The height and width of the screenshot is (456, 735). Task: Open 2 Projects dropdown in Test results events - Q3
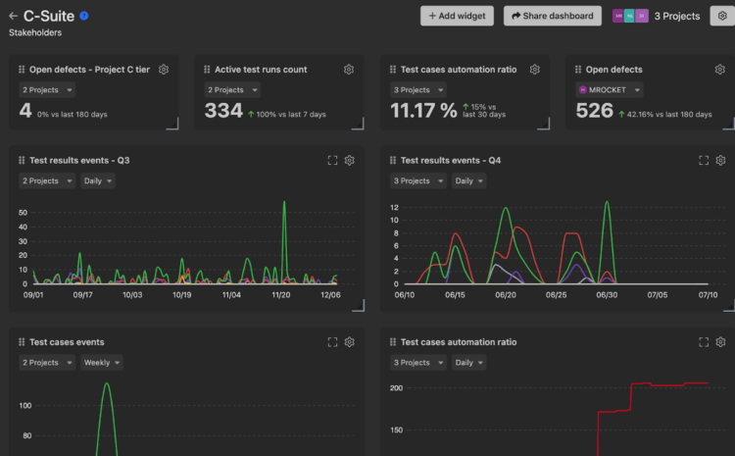point(47,180)
